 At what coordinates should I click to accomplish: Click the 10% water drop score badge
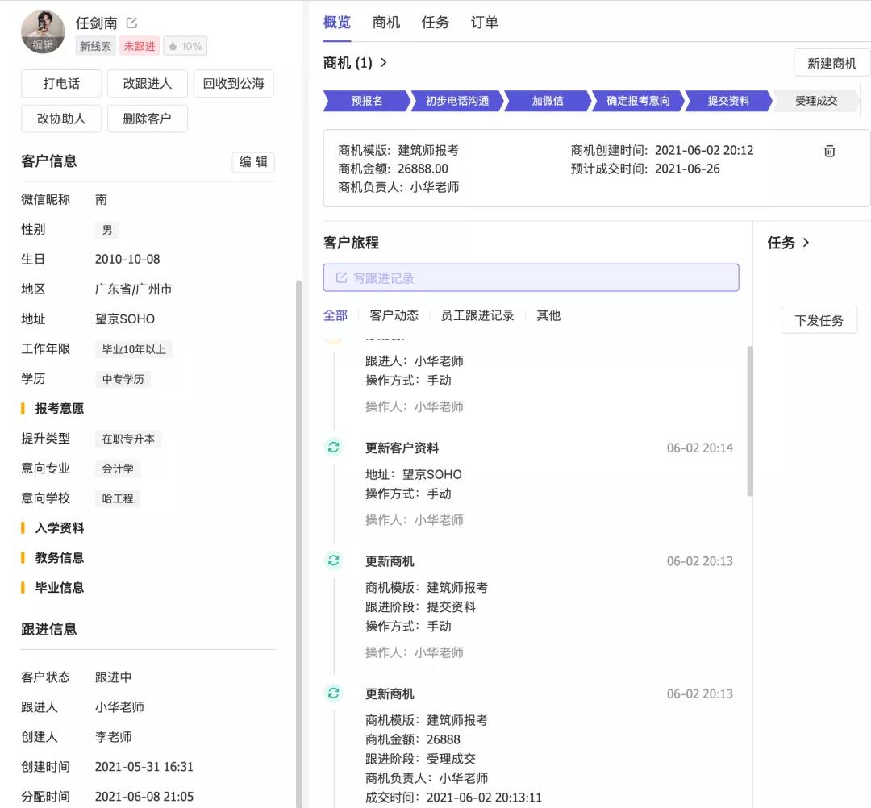pos(185,47)
